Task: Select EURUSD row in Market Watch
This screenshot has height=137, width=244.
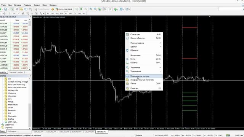Action: (14, 30)
